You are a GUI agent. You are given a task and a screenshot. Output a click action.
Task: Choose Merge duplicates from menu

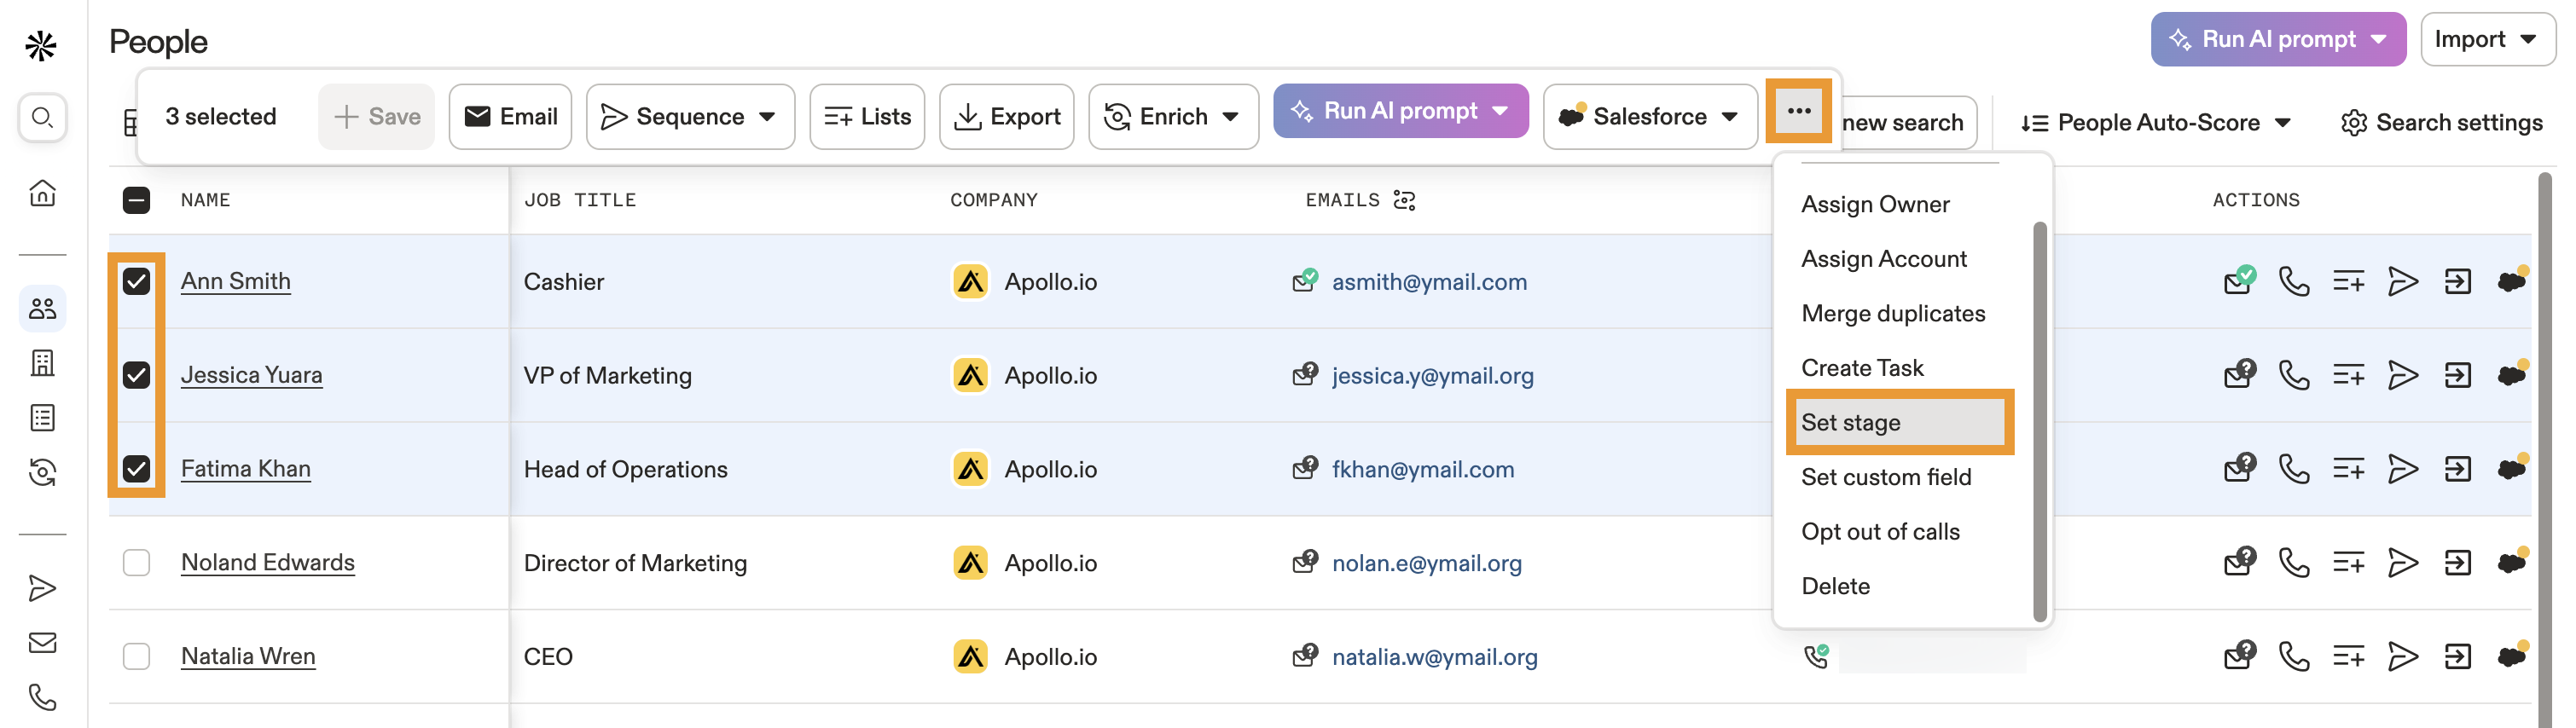pos(1893,313)
